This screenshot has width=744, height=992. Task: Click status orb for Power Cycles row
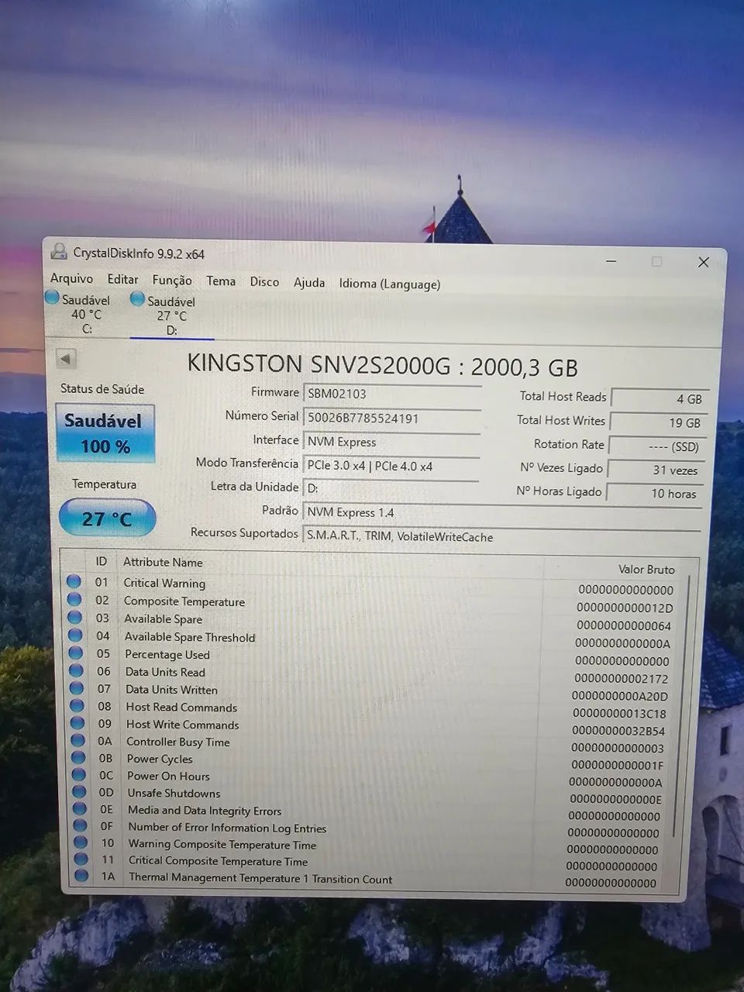click(x=78, y=757)
